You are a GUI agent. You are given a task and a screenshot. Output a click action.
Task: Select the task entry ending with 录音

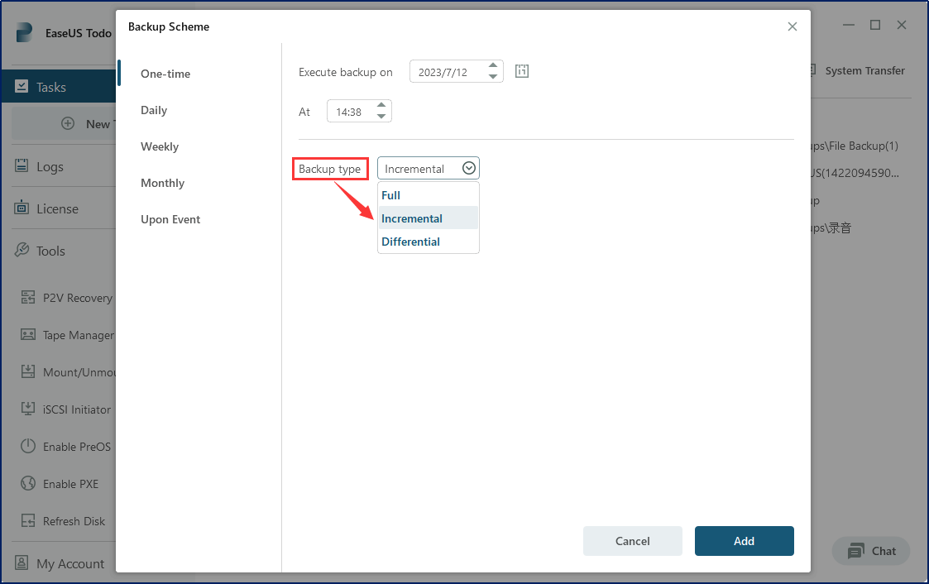[831, 228]
